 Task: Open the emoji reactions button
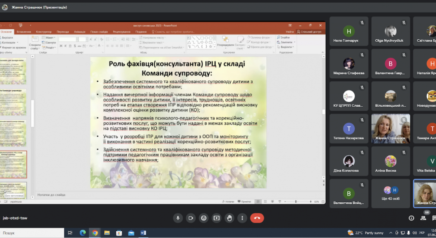coord(203,218)
